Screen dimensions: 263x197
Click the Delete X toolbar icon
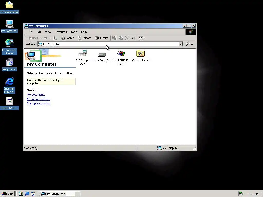tap(127, 38)
